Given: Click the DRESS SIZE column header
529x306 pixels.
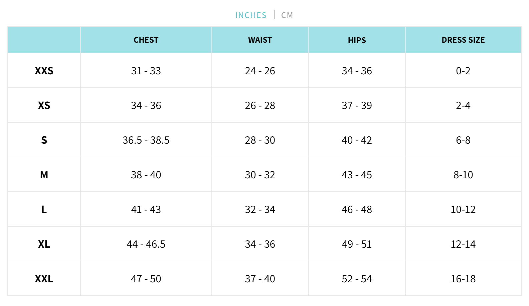Looking at the screenshot, I should click(463, 40).
